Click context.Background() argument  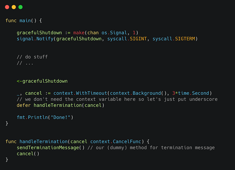pos(138,93)
